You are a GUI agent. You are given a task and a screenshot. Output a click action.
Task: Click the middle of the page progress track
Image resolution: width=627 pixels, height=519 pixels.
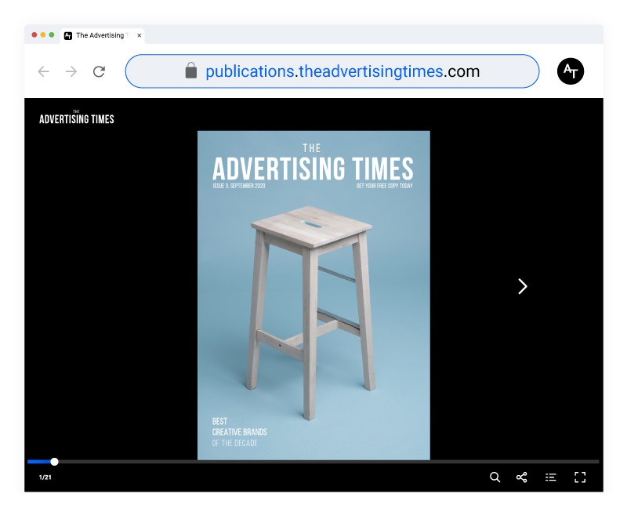pyautogui.click(x=313, y=462)
